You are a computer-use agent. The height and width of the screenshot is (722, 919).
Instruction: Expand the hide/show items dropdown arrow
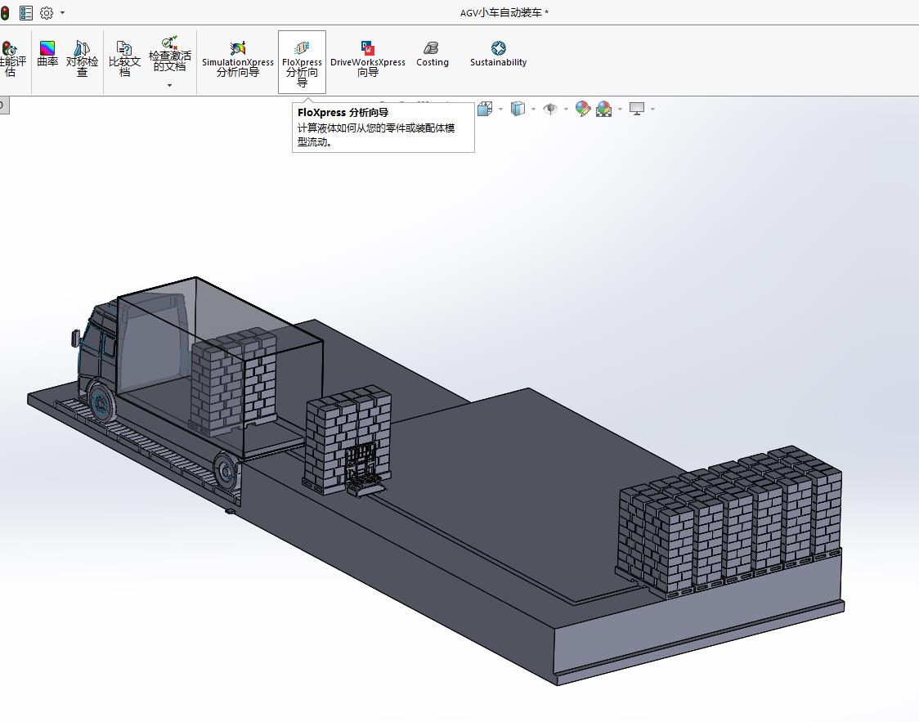tap(566, 109)
